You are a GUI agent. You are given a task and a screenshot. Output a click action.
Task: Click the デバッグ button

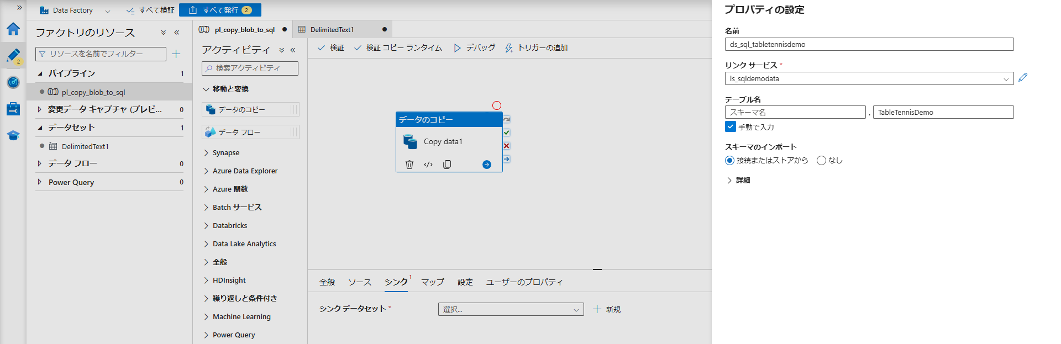tap(475, 48)
